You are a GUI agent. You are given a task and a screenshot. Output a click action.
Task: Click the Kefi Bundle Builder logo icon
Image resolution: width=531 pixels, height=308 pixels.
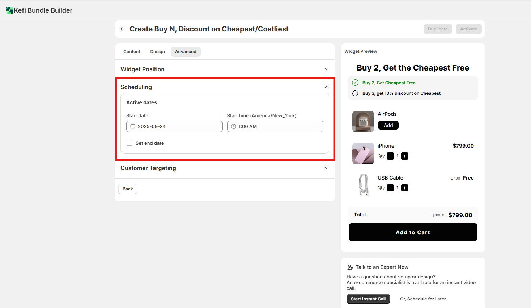click(9, 10)
